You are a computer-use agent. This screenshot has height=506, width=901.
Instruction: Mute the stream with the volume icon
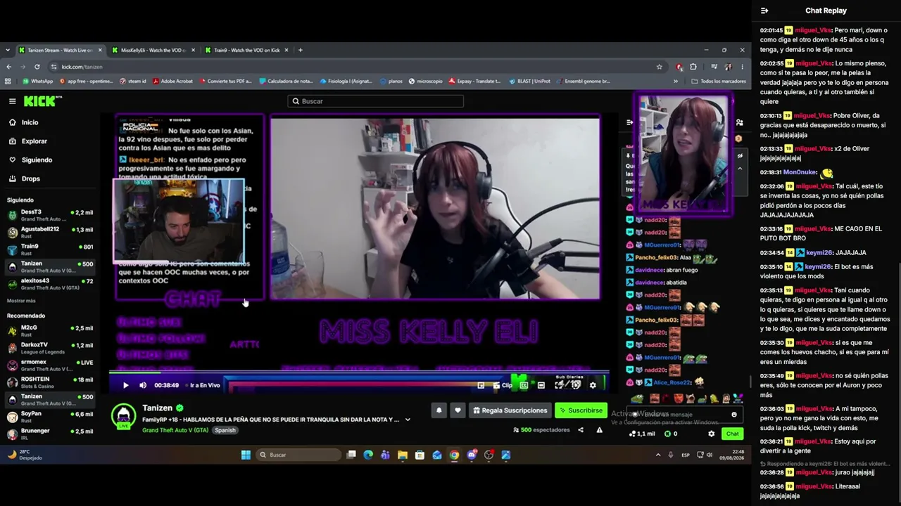[143, 385]
